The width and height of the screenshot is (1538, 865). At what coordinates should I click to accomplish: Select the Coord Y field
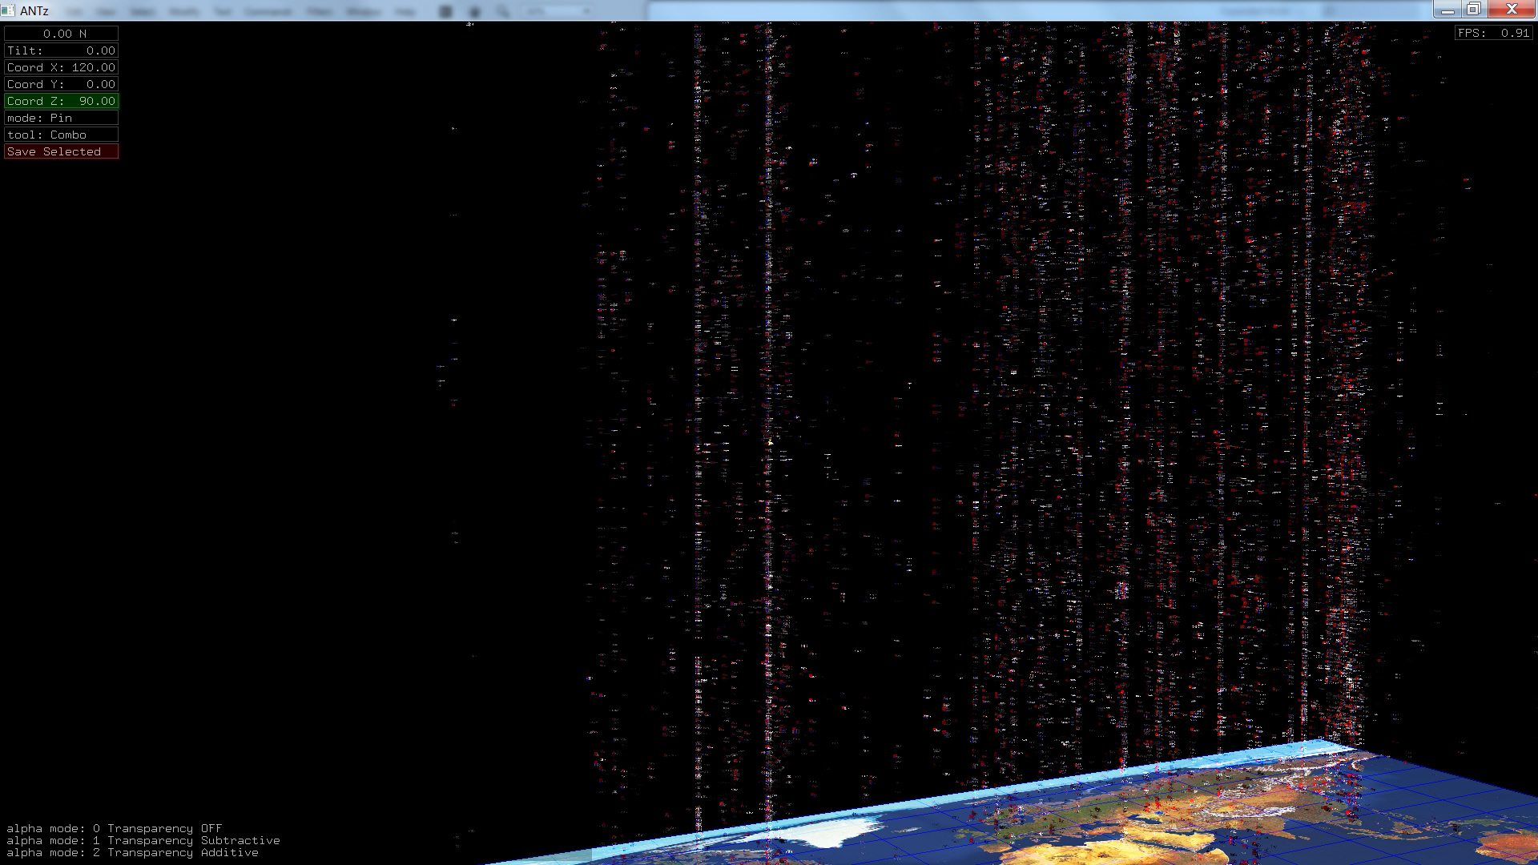(62, 84)
